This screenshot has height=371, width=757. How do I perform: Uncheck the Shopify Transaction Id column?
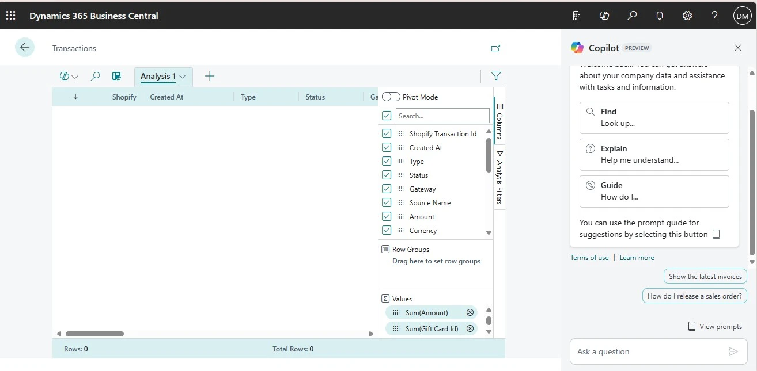(387, 133)
